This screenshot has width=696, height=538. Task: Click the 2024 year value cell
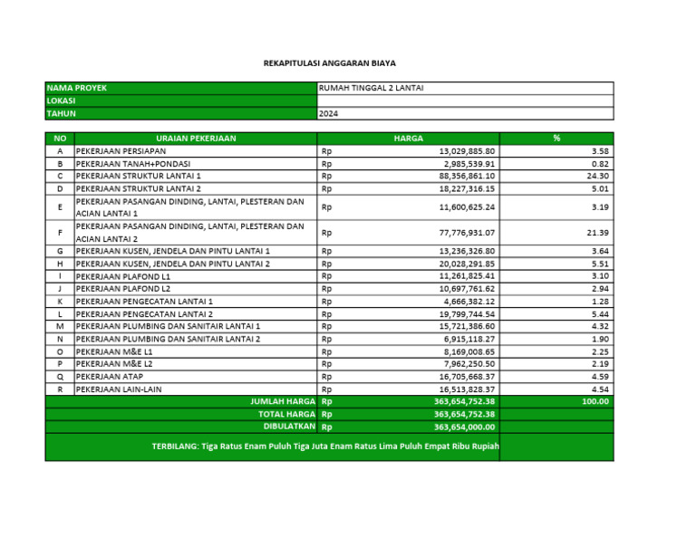[466, 113]
